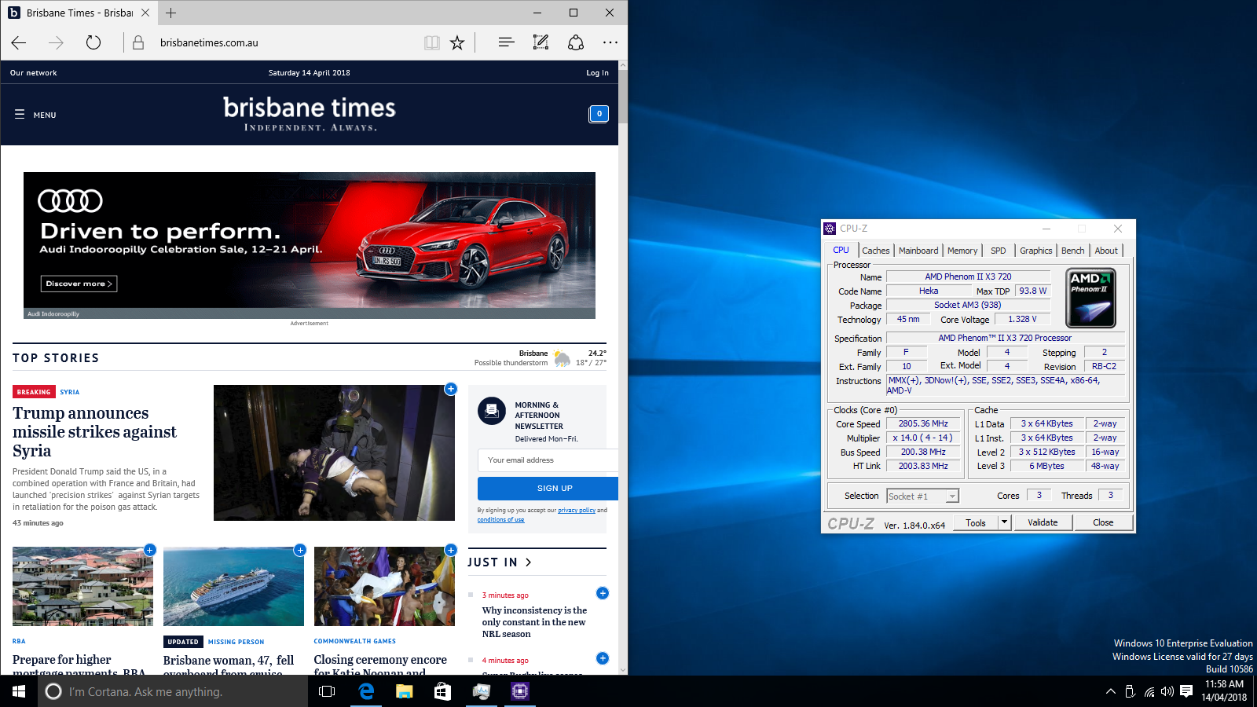Open shortlist counter badge on header

click(x=599, y=114)
